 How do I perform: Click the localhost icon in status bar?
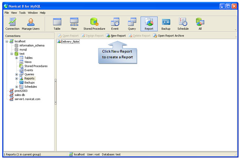point(71,154)
